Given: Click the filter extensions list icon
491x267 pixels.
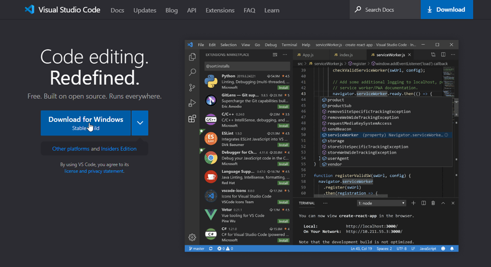Looking at the screenshot, I should 275,54.
